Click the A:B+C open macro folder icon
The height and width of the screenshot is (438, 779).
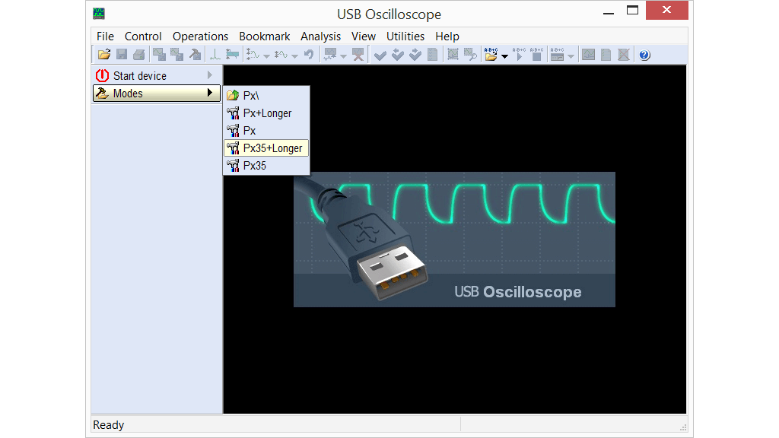(491, 55)
